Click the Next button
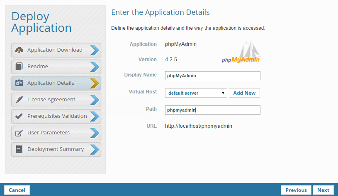The height and width of the screenshot is (196, 338). click(323, 190)
